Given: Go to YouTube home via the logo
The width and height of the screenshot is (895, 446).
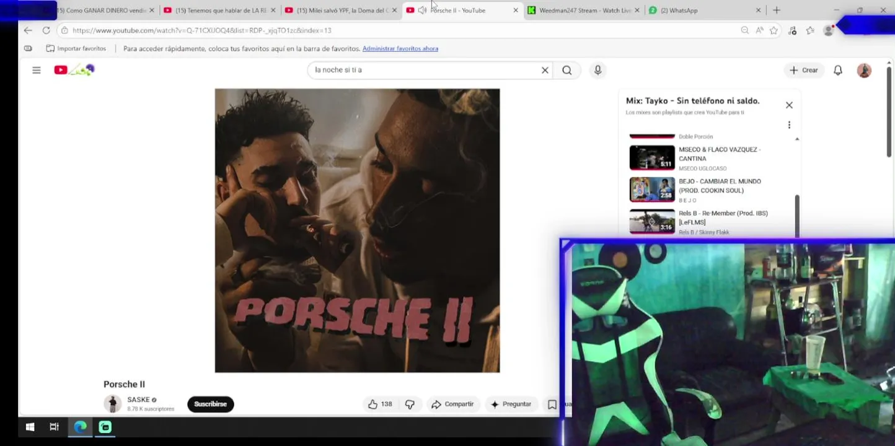Looking at the screenshot, I should (x=74, y=70).
